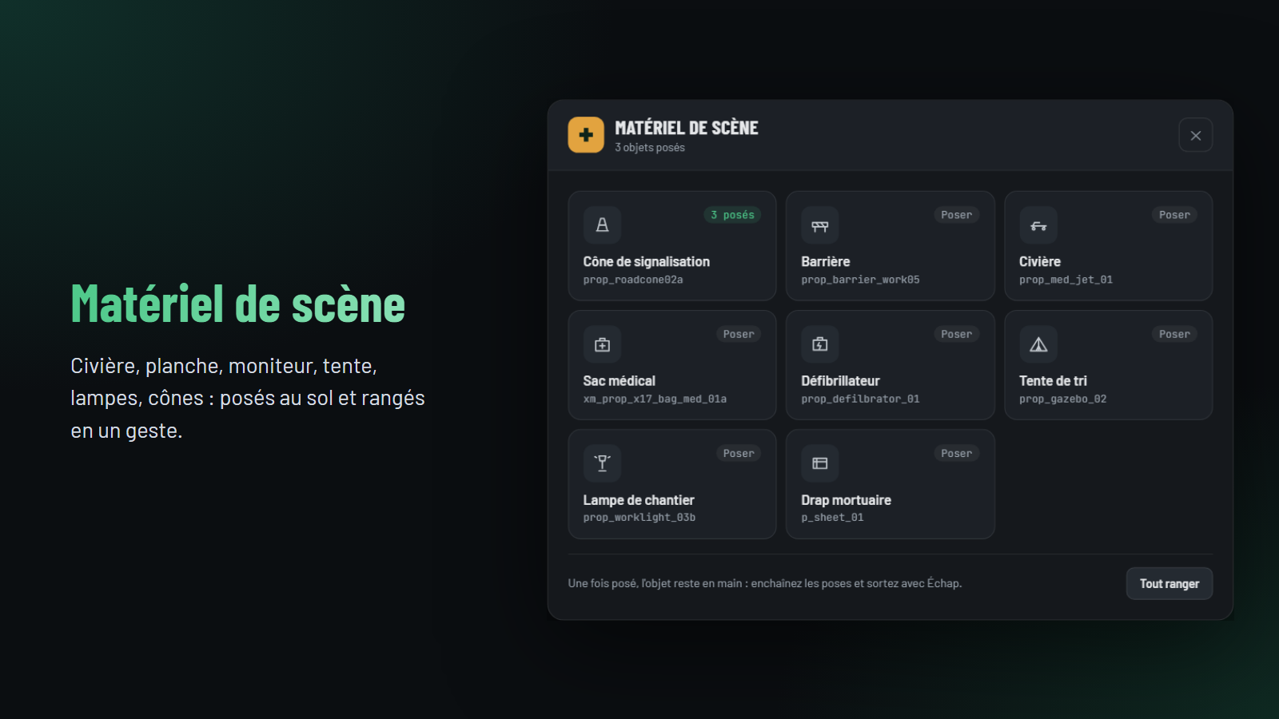Click model name 'prop_barrier_work05'
Screen dimensions: 1279x719
tap(860, 280)
